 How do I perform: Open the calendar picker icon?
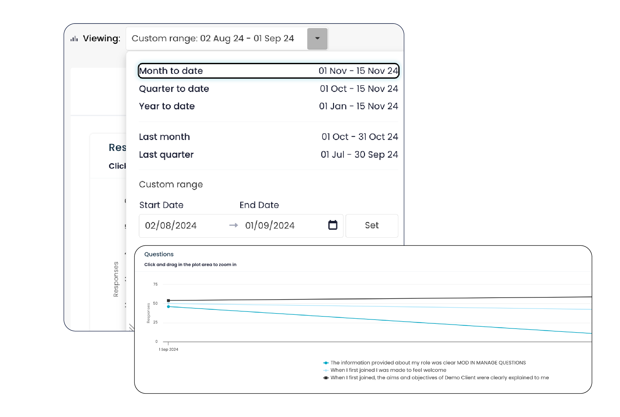click(x=333, y=225)
